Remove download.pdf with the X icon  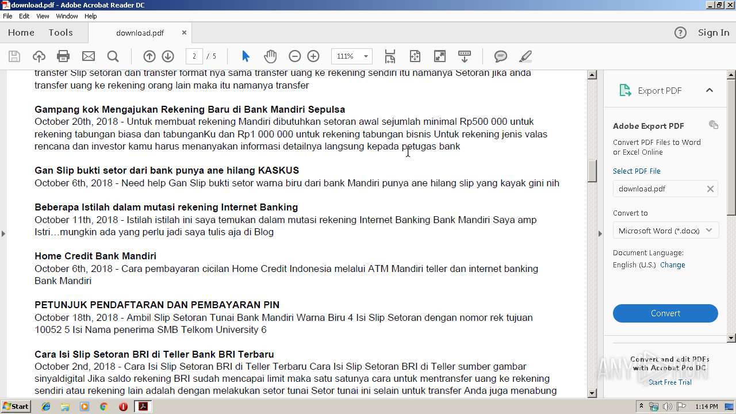(710, 189)
